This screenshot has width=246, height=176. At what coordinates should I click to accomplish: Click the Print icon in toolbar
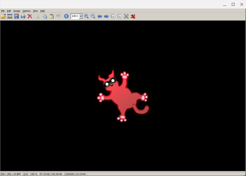(x=23, y=16)
